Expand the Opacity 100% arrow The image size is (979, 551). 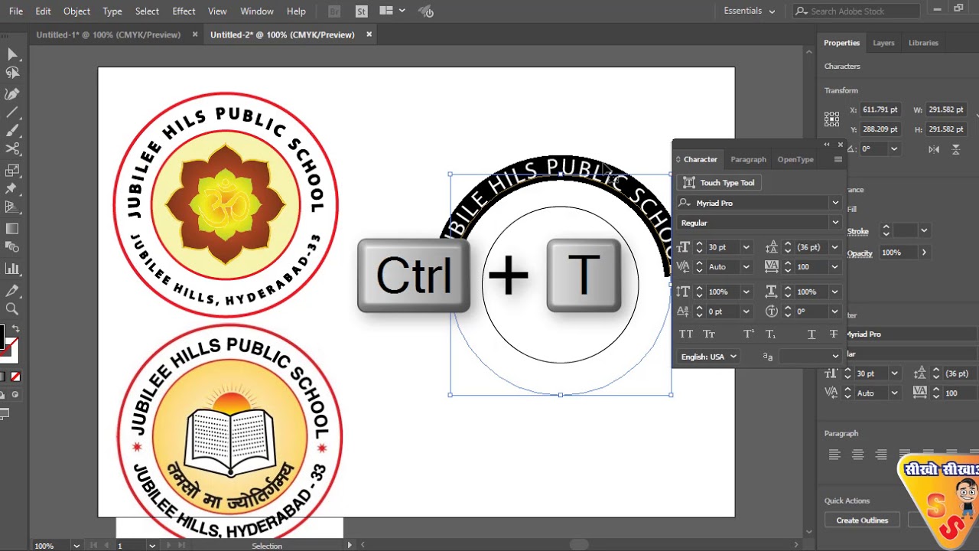tap(923, 253)
